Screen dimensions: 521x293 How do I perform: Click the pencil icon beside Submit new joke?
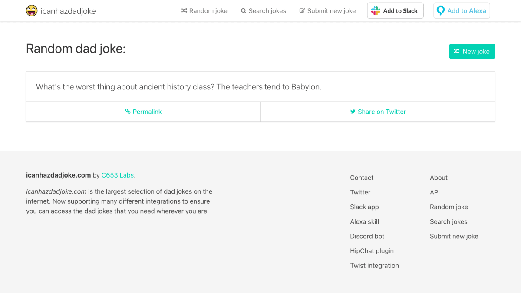pos(302,11)
